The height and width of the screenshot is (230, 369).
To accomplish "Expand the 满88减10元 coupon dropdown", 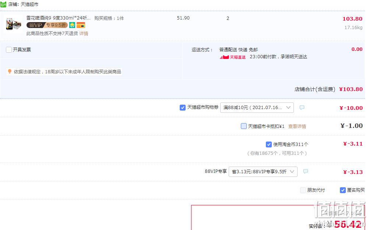I will point(257,108).
